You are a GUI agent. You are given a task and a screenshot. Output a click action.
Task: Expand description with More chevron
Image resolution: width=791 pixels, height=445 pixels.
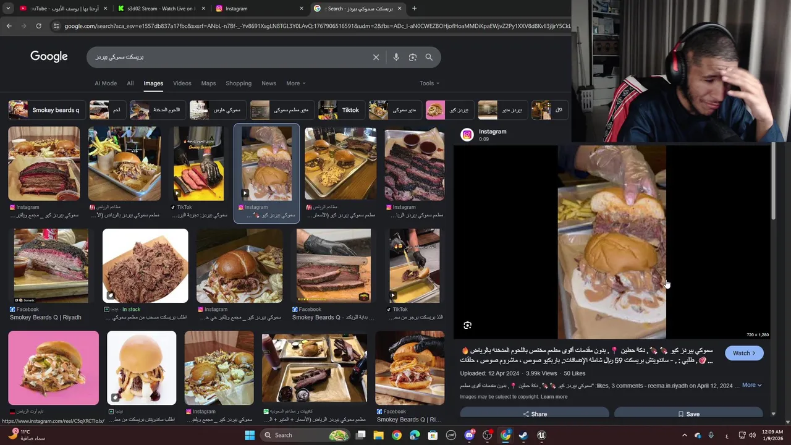(x=751, y=385)
